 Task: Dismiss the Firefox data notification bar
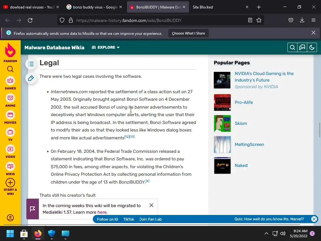313,33
